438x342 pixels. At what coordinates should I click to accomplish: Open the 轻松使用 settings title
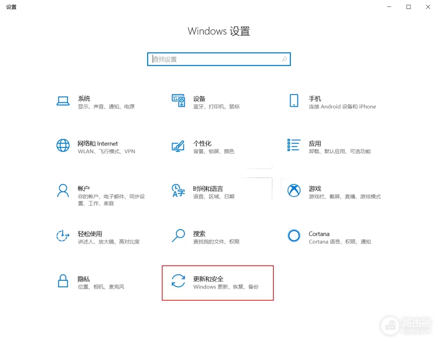click(x=90, y=234)
